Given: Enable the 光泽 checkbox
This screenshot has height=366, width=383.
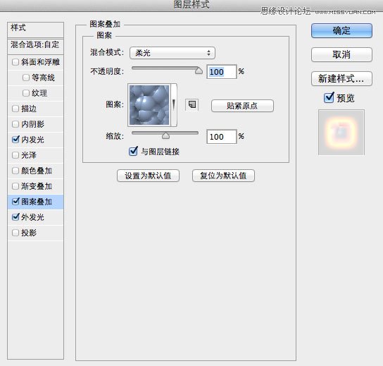Looking at the screenshot, I should click(x=15, y=155).
